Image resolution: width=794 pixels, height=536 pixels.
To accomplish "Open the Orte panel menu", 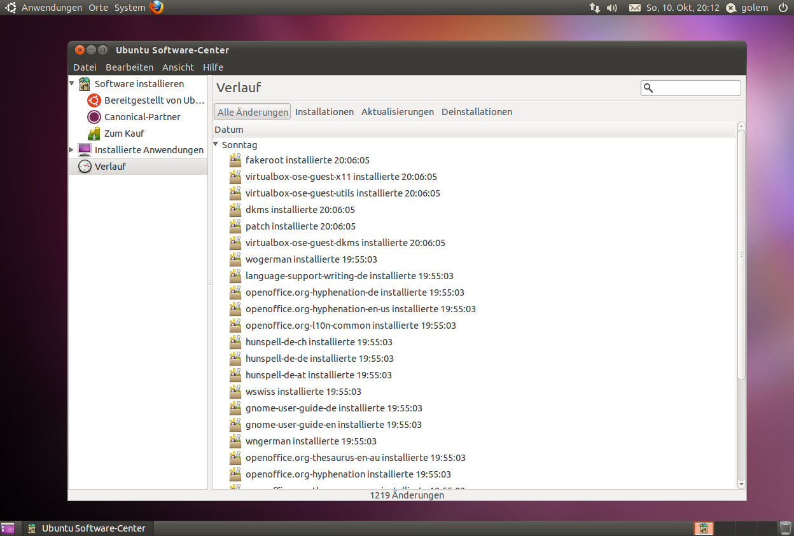I will point(99,8).
